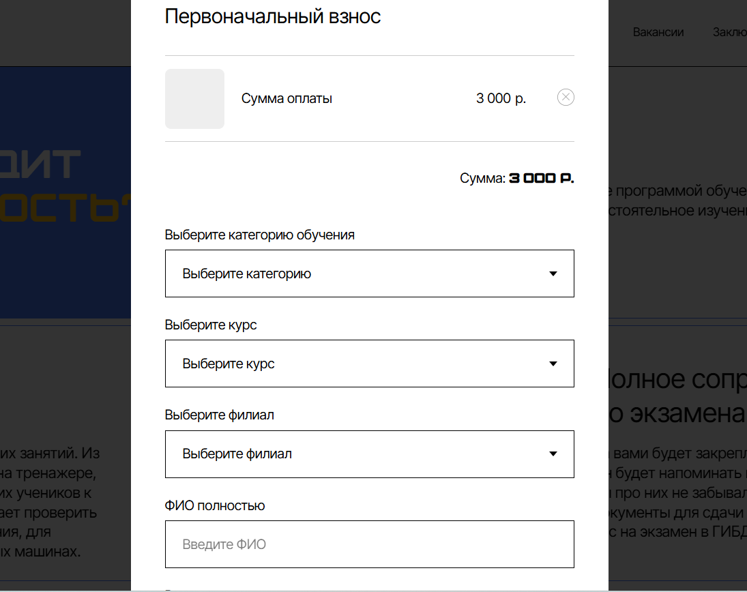This screenshot has width=747, height=592.
Task: Click the Выберите курс field label
Action: coord(211,325)
